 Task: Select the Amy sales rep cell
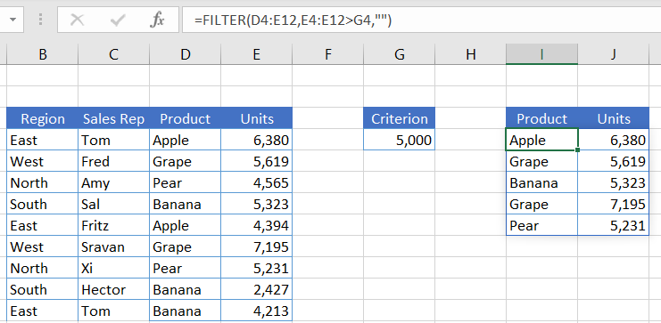click(x=114, y=182)
